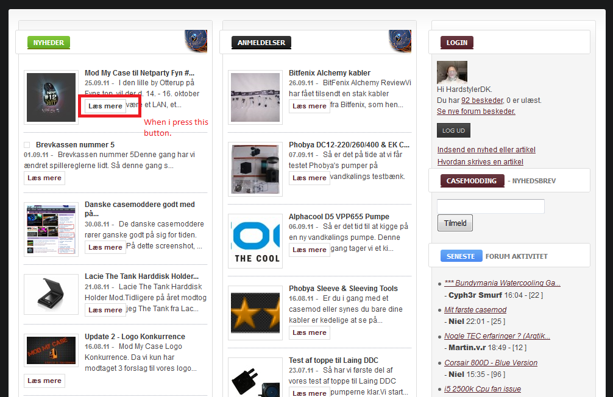This screenshot has width=613, height=397.
Task: Open forum thread i5 2500k Cpu fan issue
Action: point(483,389)
